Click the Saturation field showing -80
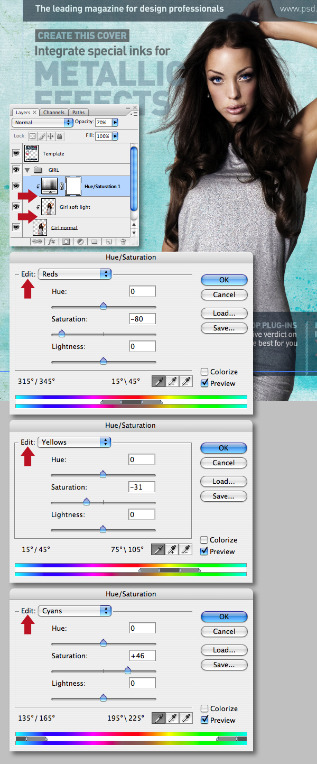 143,319
